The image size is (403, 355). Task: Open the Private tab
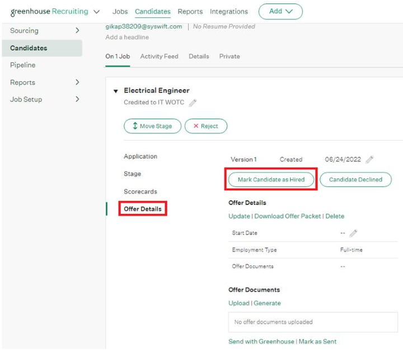click(229, 57)
